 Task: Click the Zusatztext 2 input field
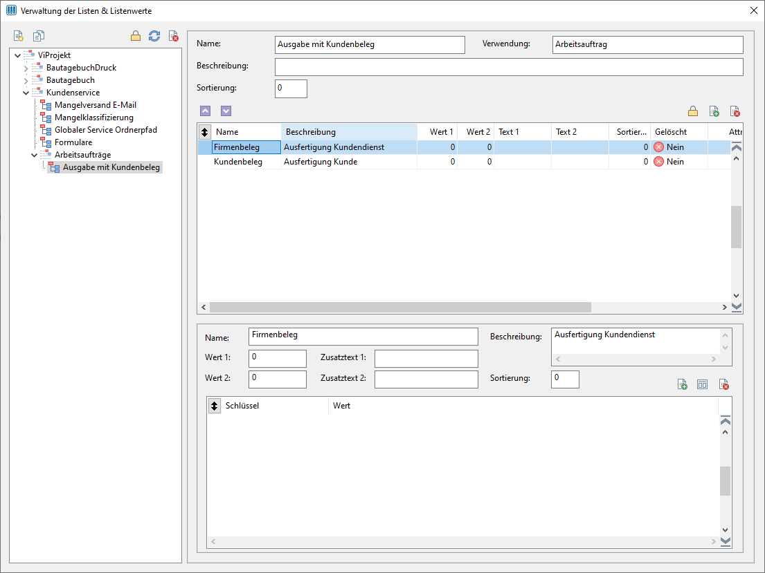[x=426, y=379]
